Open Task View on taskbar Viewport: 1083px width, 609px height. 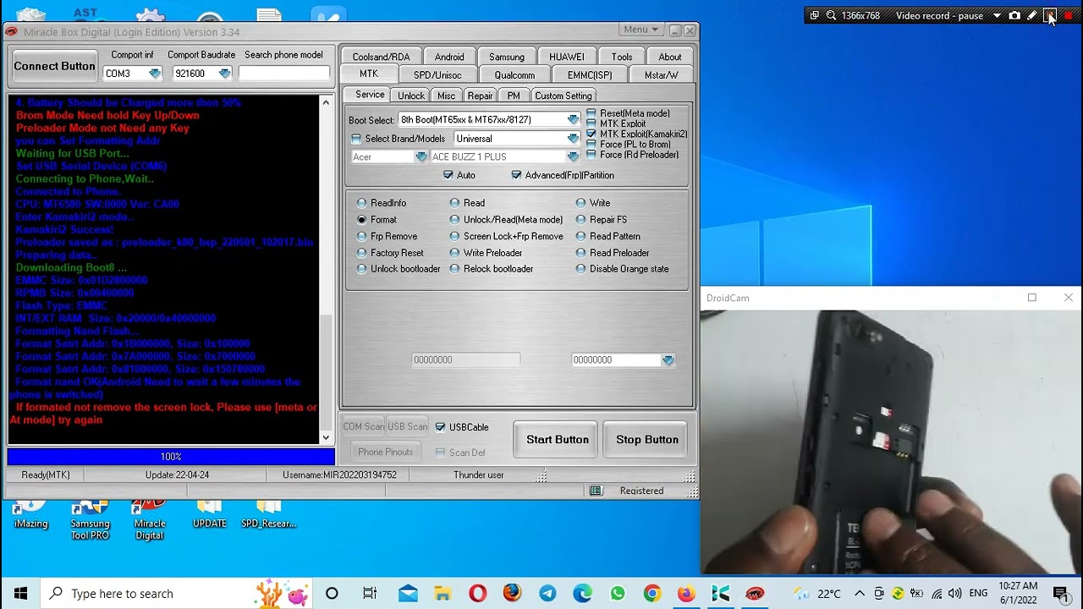pos(370,593)
